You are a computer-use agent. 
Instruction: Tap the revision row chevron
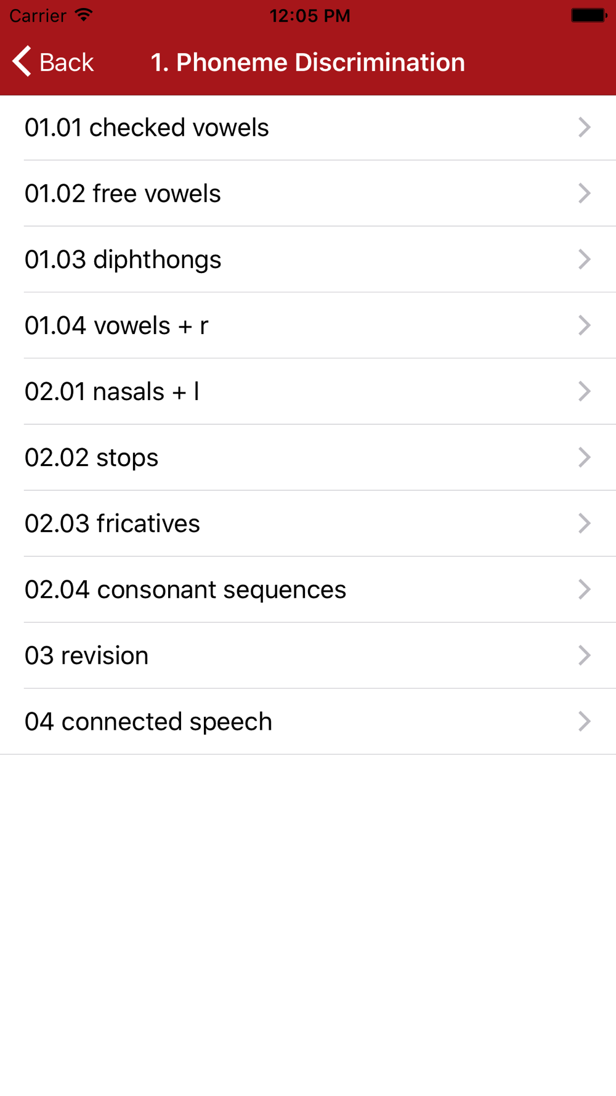click(584, 655)
